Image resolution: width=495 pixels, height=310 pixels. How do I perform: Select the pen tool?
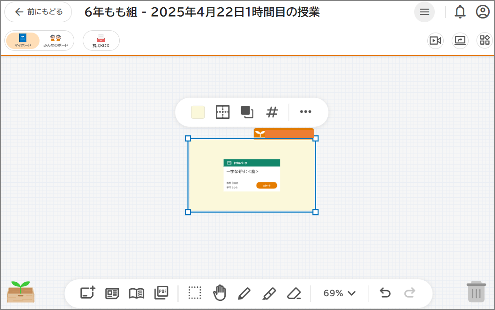(x=244, y=293)
